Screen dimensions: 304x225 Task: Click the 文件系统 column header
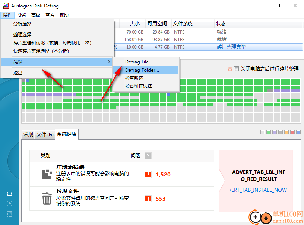pos(193,24)
